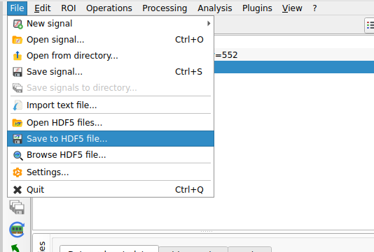Select Save to HDF5 file...
Image resolution: width=374 pixels, height=252 pixels.
[x=111, y=139]
